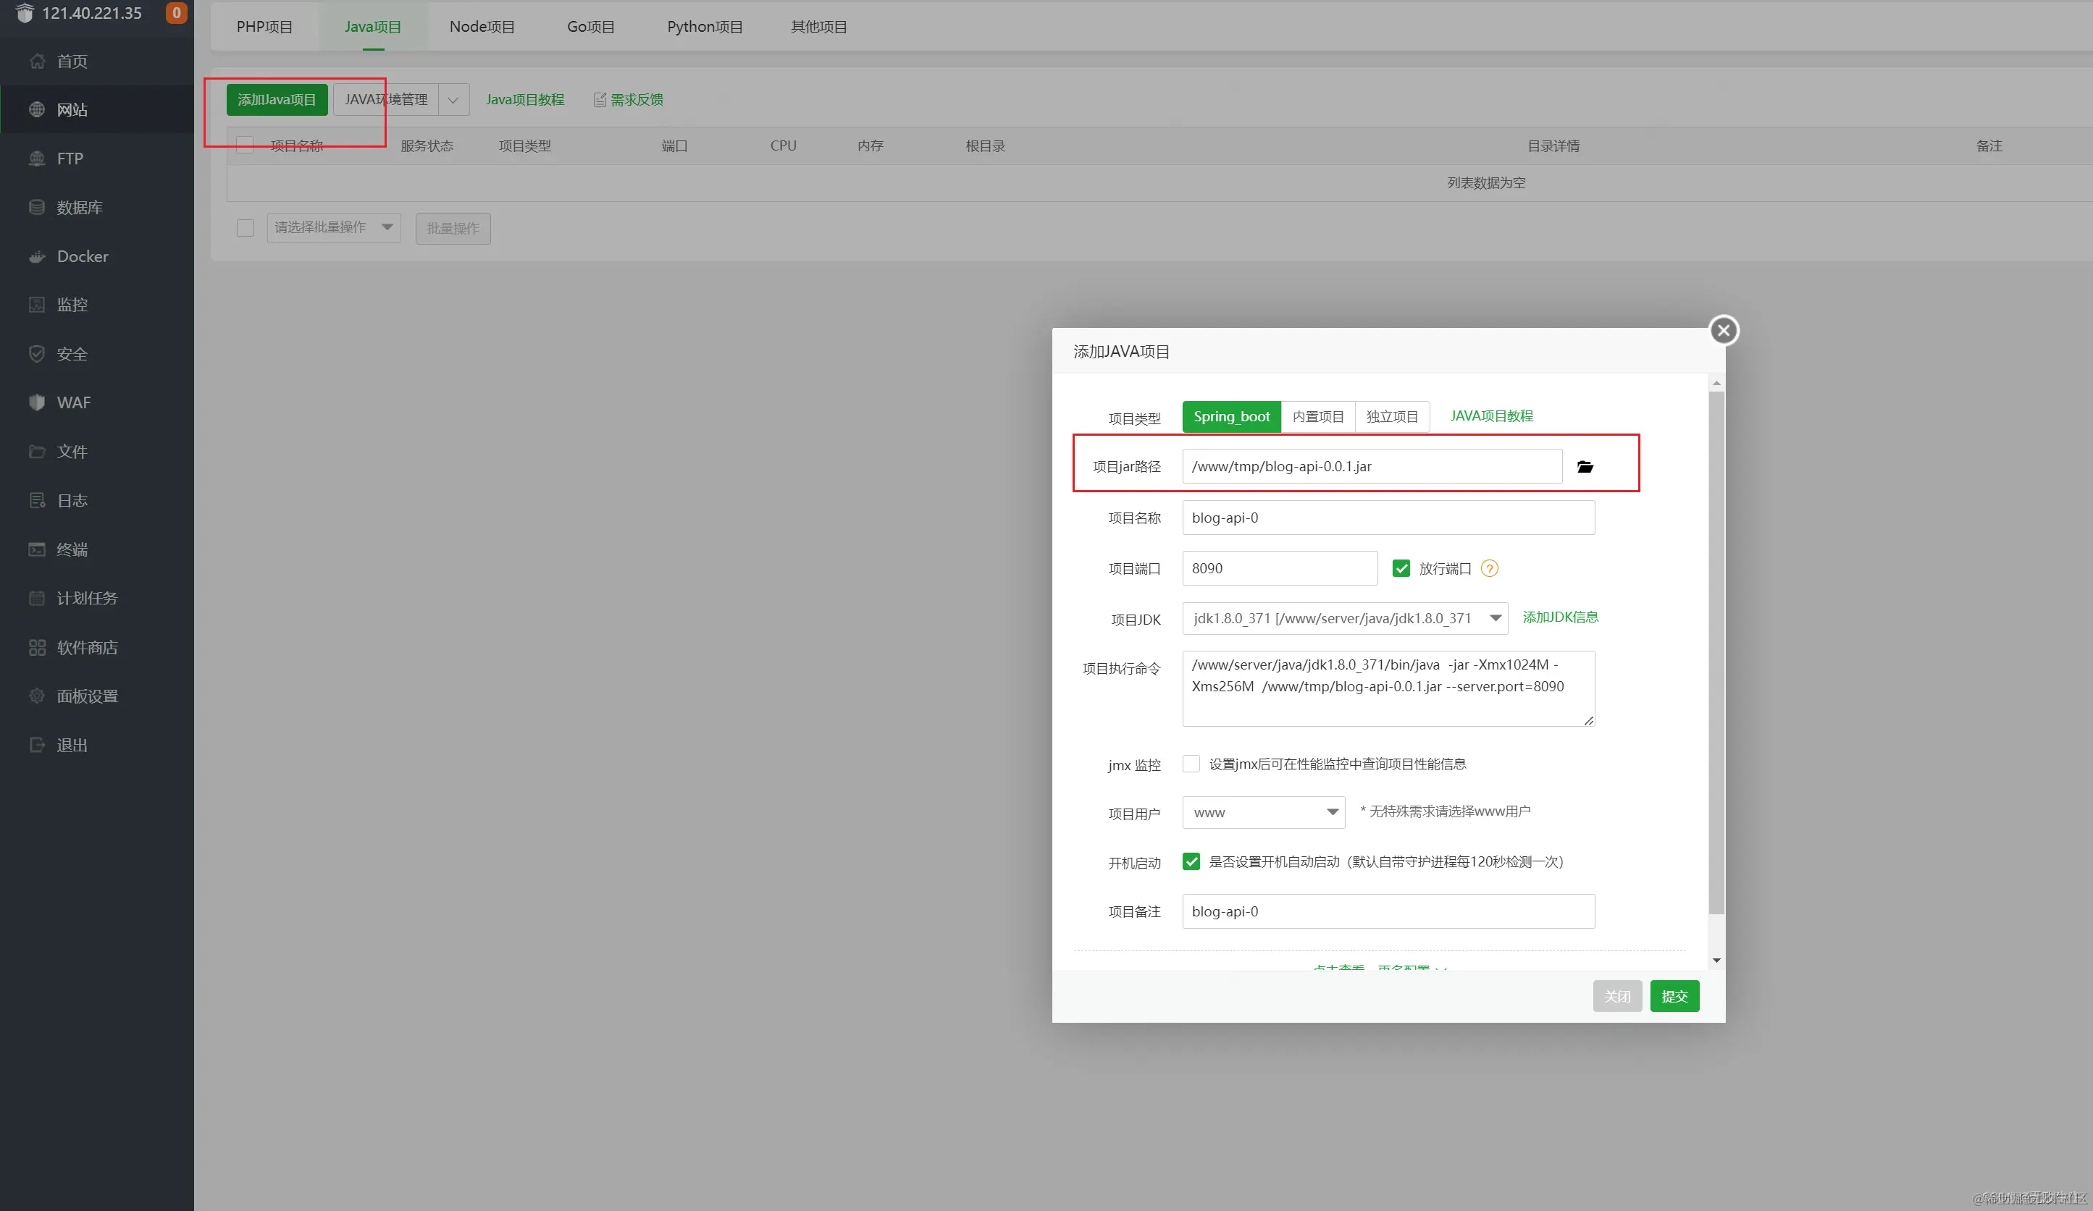Viewport: 2093px width, 1211px height.
Task: Open the 添加JDK信息 link
Action: [x=1560, y=617]
